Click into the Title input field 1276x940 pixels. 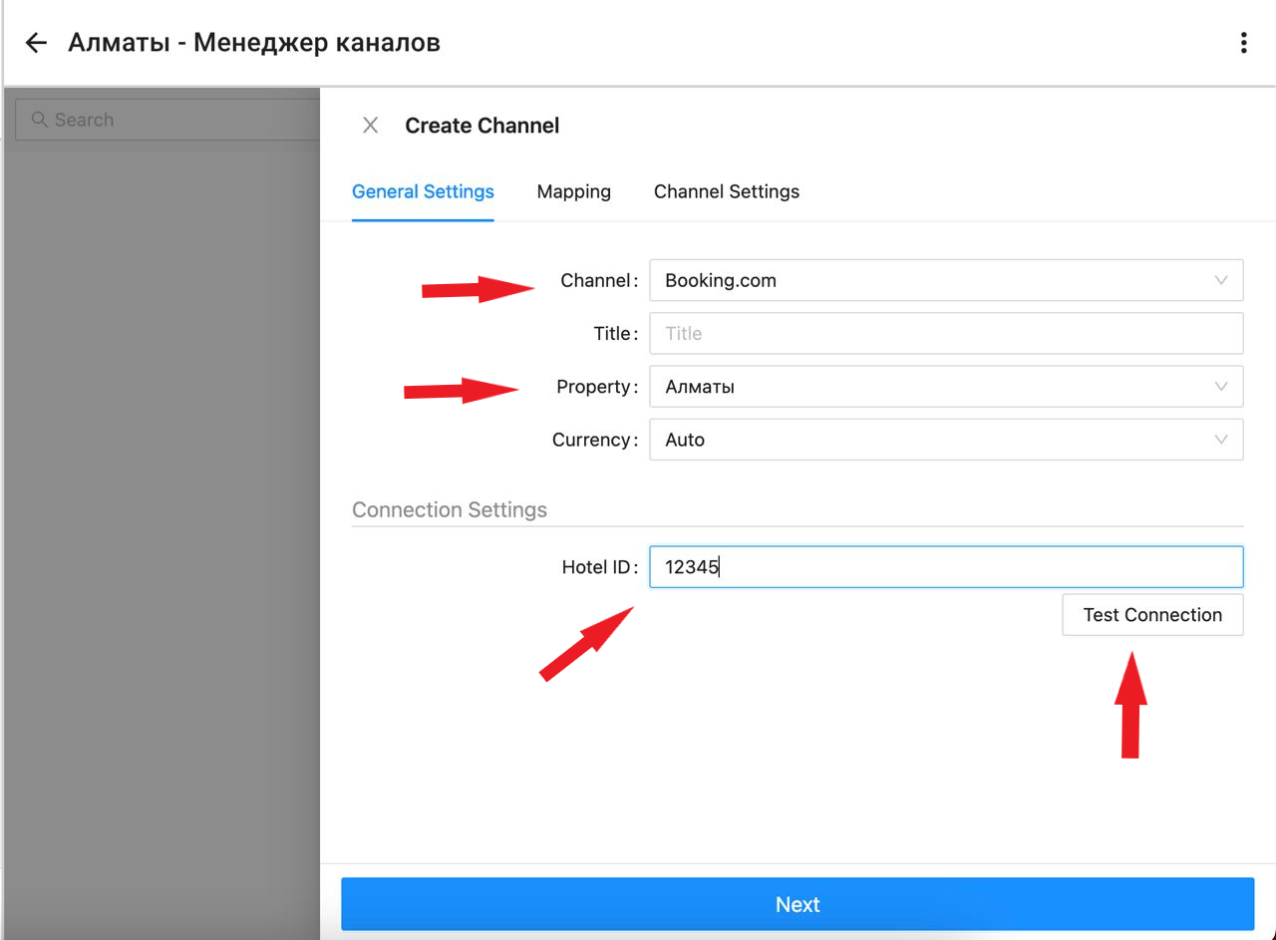tap(946, 333)
